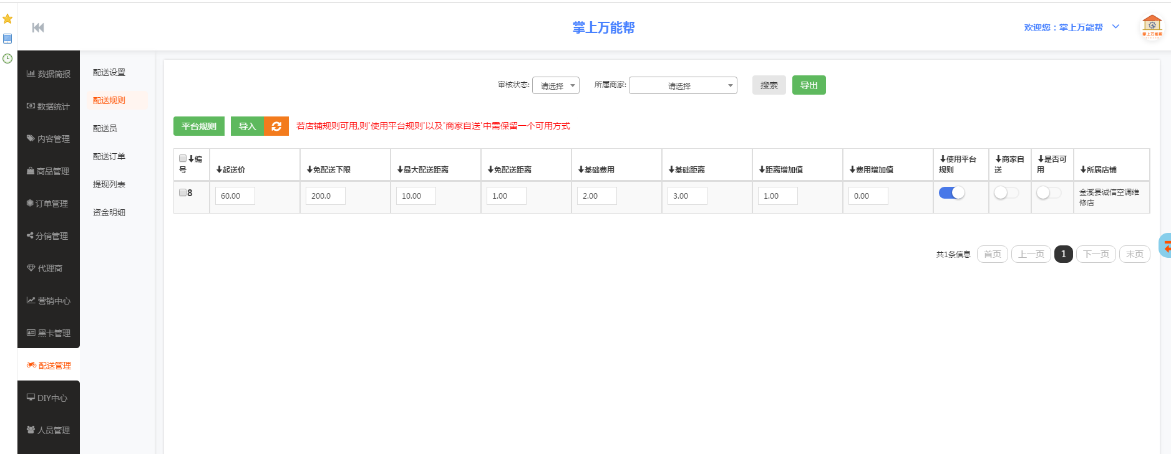The width and height of the screenshot is (1171, 454).
Task: Click the 起送价 input field
Action: click(235, 196)
